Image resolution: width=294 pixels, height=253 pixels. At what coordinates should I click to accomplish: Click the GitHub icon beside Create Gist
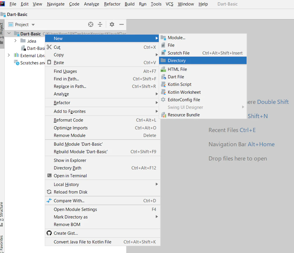[x=49, y=233]
